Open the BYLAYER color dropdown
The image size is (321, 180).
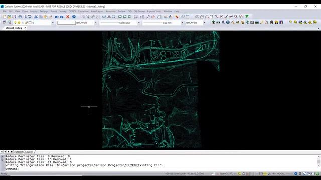[96, 23]
